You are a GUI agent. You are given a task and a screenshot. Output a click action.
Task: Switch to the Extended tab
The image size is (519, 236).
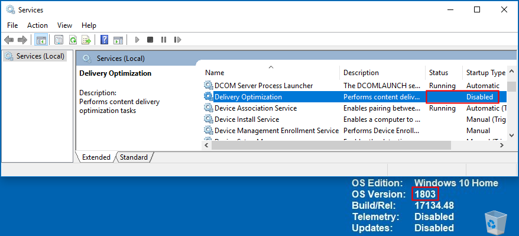tap(96, 157)
